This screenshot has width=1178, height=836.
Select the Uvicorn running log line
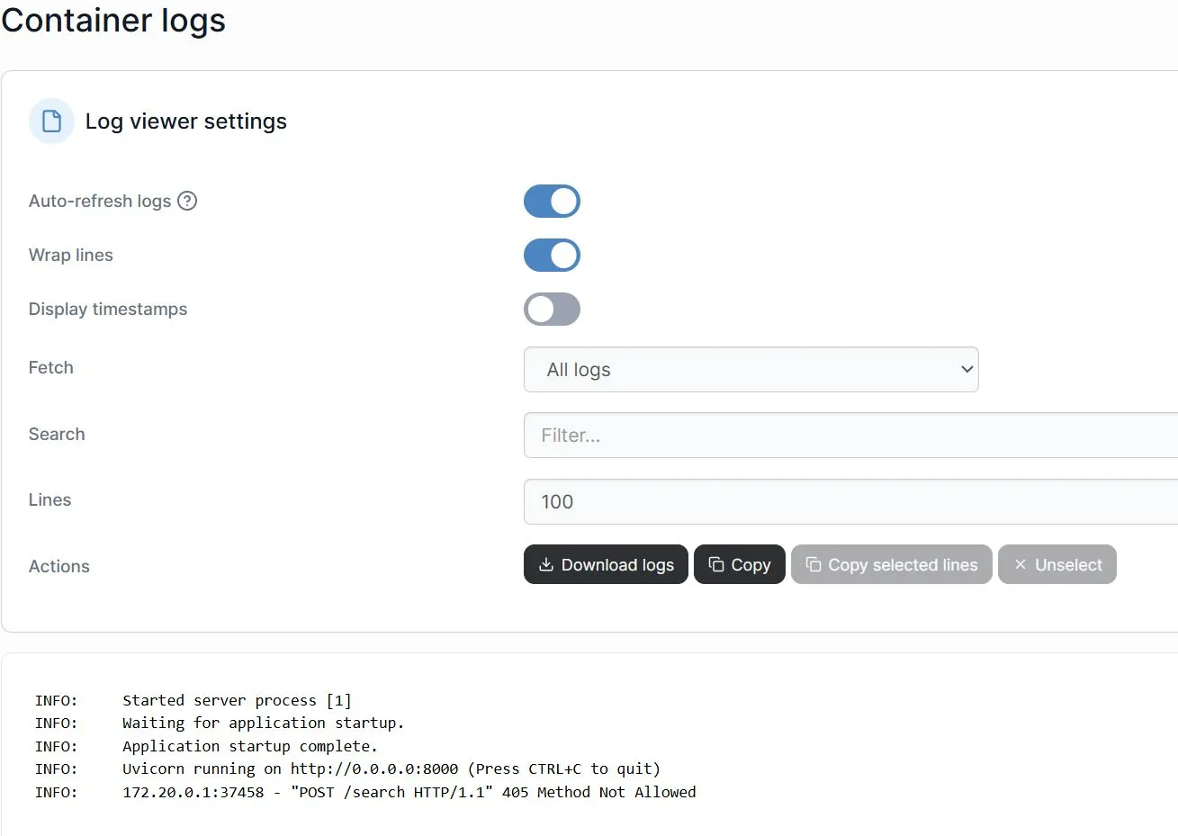[391, 769]
